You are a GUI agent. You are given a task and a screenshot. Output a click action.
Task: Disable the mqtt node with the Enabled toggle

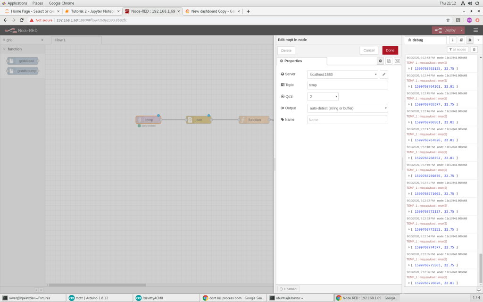[288, 288]
